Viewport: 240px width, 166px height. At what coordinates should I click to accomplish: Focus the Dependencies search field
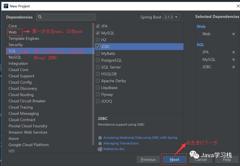click(x=66, y=17)
